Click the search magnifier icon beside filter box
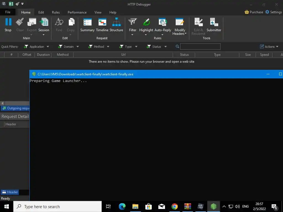This screenshot has width=283, height=212. click(177, 46)
